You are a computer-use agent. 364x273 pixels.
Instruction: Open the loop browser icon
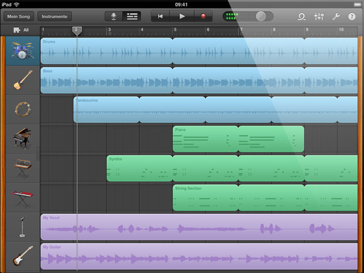pyautogui.click(x=301, y=16)
